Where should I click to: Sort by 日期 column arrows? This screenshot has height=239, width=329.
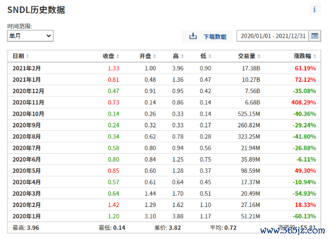point(28,56)
